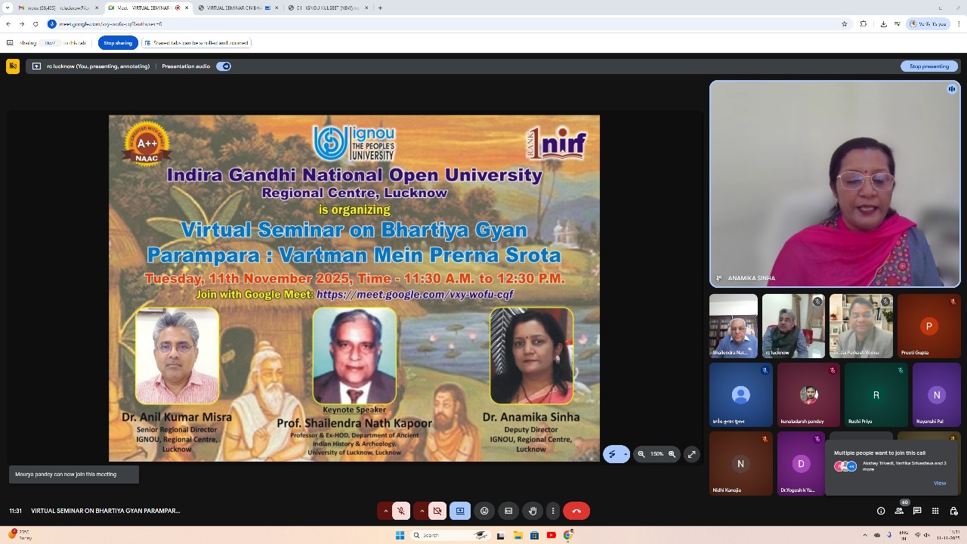Expand the microphone audio settings arrow

pos(385,512)
